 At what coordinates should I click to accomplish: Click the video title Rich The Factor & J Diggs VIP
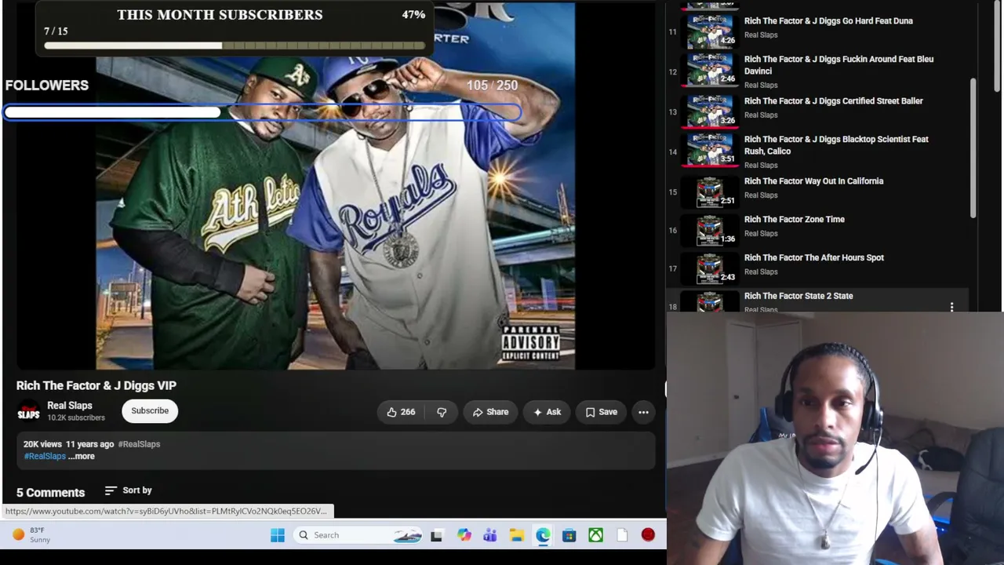coord(96,385)
